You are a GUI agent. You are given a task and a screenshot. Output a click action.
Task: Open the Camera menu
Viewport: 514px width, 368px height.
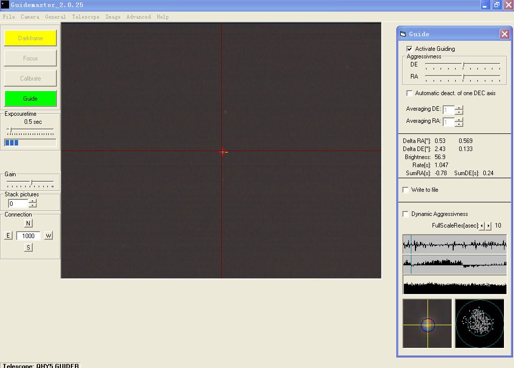30,17
